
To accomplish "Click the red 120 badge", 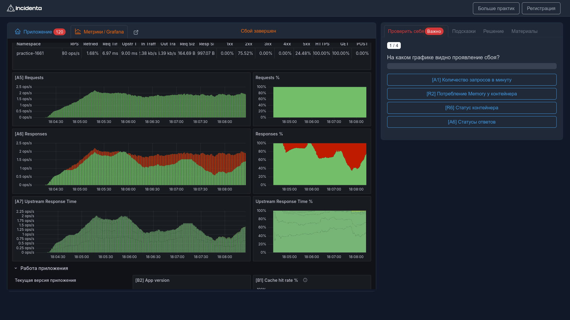I will [x=59, y=32].
